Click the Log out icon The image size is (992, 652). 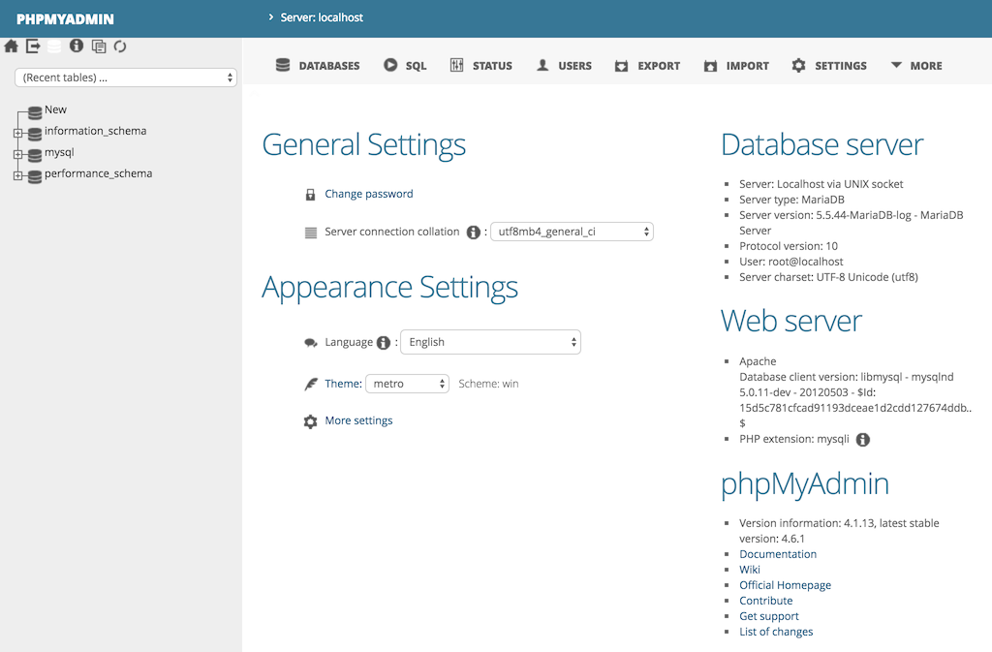coord(33,47)
